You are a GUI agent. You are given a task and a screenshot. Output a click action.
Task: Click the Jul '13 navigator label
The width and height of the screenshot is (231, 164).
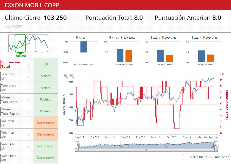pos(170,147)
